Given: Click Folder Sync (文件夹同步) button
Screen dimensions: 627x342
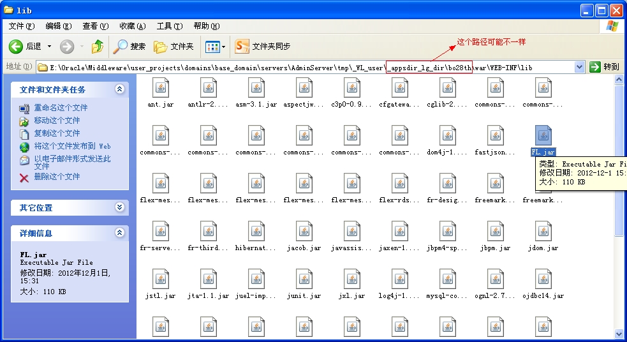Looking at the screenshot, I should [x=263, y=47].
